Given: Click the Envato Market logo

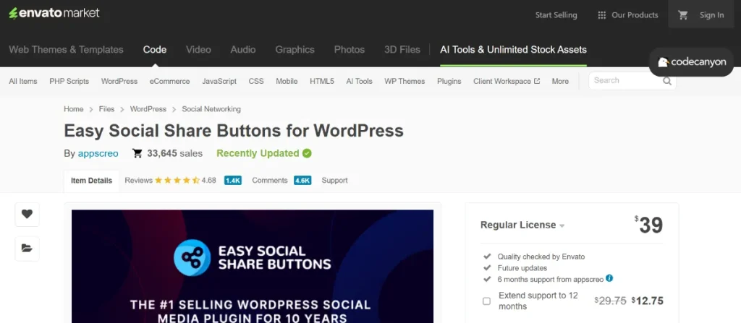Looking at the screenshot, I should [54, 13].
